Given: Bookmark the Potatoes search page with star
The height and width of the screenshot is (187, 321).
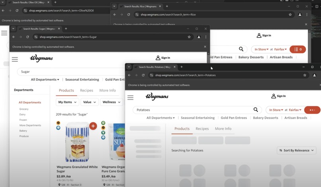Looking at the screenshot, I should 305,75.
